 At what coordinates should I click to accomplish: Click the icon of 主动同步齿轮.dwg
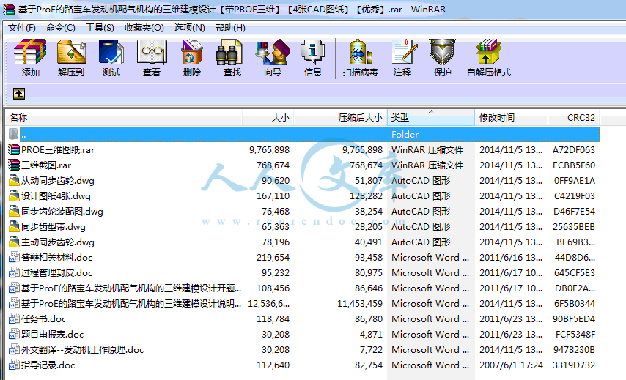point(14,242)
